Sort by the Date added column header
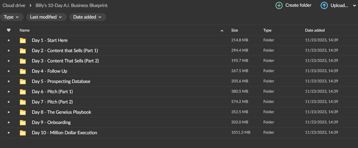The width and height of the screenshot is (358, 148). pyautogui.click(x=315, y=30)
